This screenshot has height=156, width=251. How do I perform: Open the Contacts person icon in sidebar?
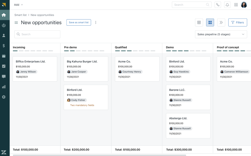tap(4, 35)
